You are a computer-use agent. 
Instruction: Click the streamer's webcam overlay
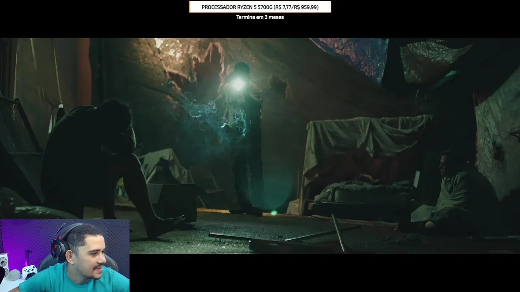(x=65, y=255)
